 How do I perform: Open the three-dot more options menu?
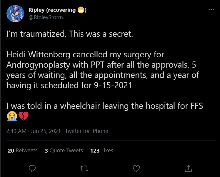(x=211, y=9)
